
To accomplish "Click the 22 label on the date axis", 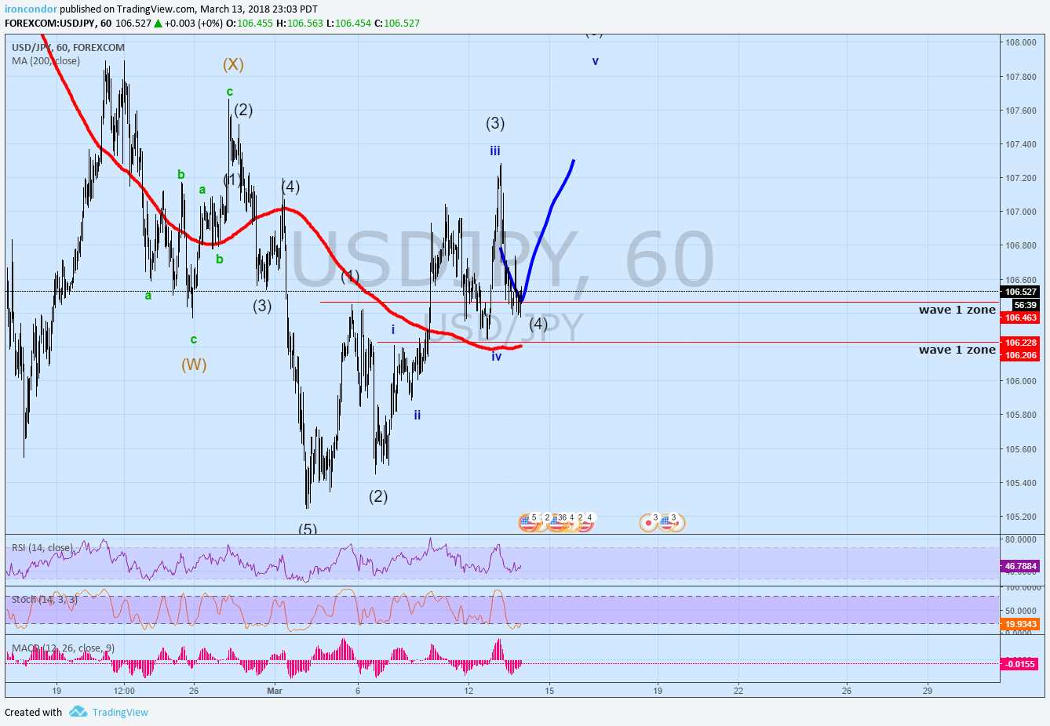I will tap(738, 691).
